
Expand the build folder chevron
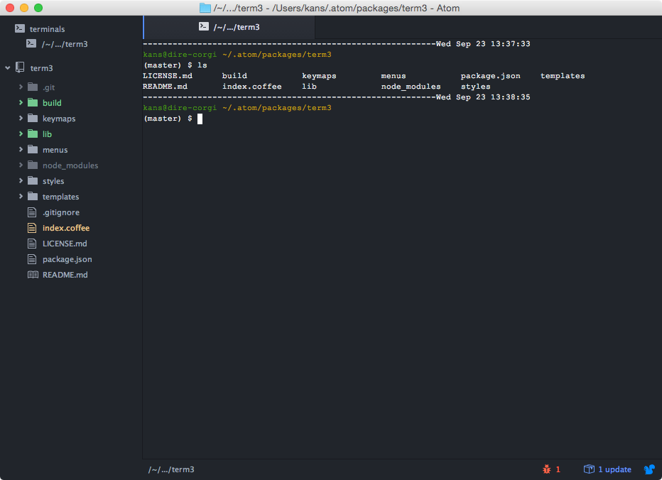pyautogui.click(x=21, y=102)
